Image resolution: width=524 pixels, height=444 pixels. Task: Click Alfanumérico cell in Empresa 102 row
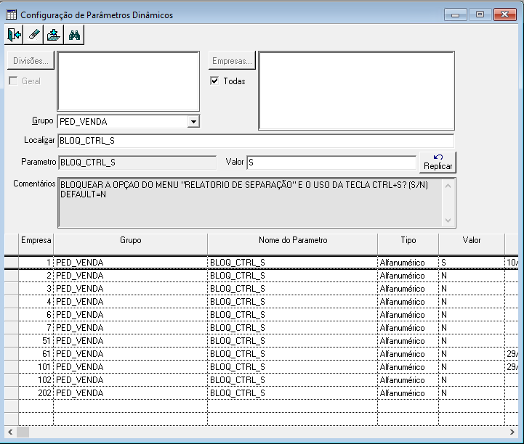coord(408,380)
